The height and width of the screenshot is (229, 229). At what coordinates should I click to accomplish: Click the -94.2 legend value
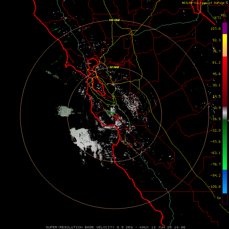pos(216,176)
